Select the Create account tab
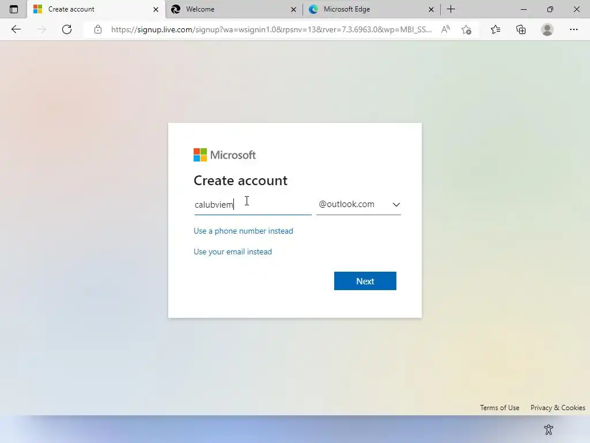This screenshot has height=443, width=590. click(x=96, y=9)
